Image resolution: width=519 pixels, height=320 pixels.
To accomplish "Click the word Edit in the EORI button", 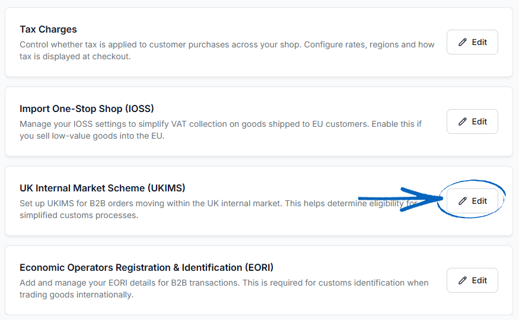I will pyautogui.click(x=479, y=280).
